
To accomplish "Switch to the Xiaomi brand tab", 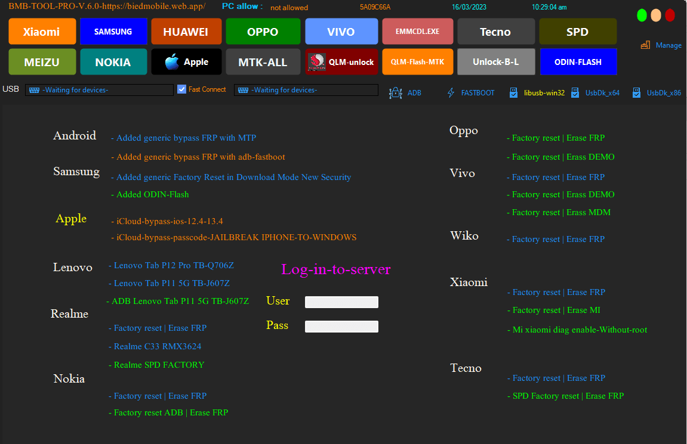I will [x=42, y=31].
